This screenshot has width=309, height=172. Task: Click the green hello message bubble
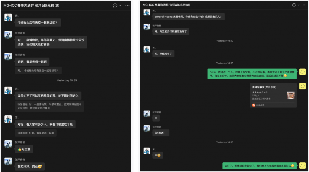coord(252,74)
